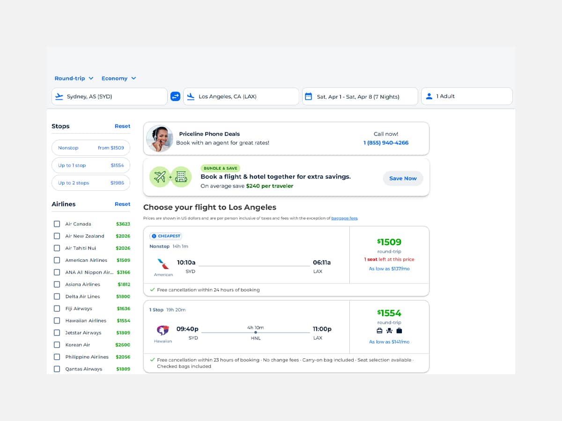Select the Up to 2 stops filter

[x=91, y=183]
